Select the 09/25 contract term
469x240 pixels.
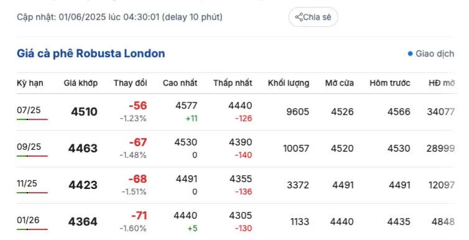coord(29,147)
